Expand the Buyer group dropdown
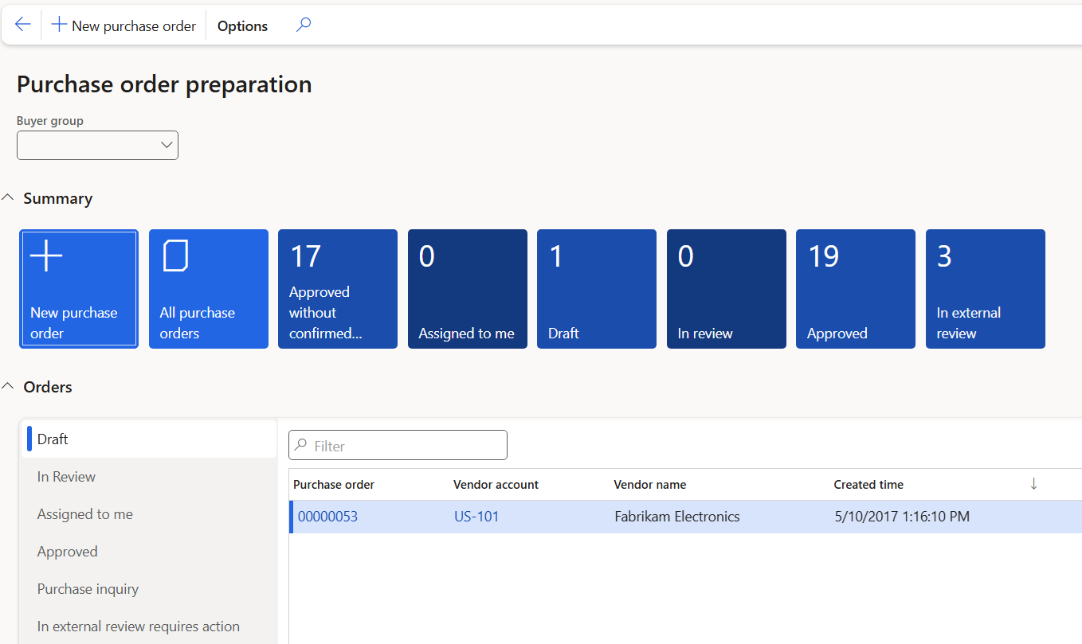The image size is (1082, 644). click(x=167, y=145)
